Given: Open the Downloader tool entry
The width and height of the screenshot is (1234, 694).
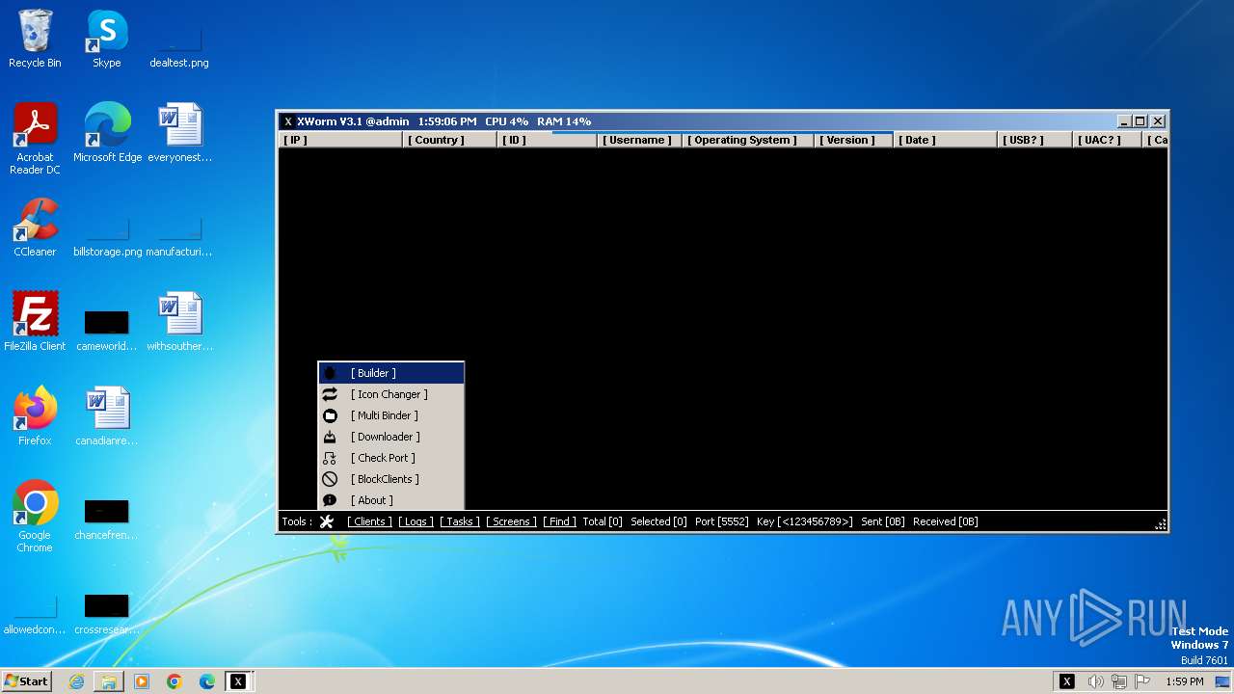Looking at the screenshot, I should coord(391,437).
